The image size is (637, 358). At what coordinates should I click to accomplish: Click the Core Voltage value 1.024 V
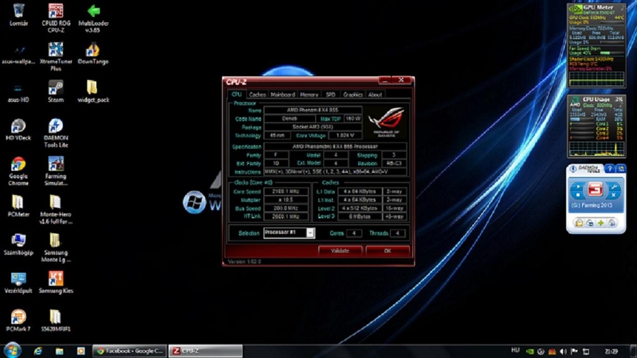[345, 135]
